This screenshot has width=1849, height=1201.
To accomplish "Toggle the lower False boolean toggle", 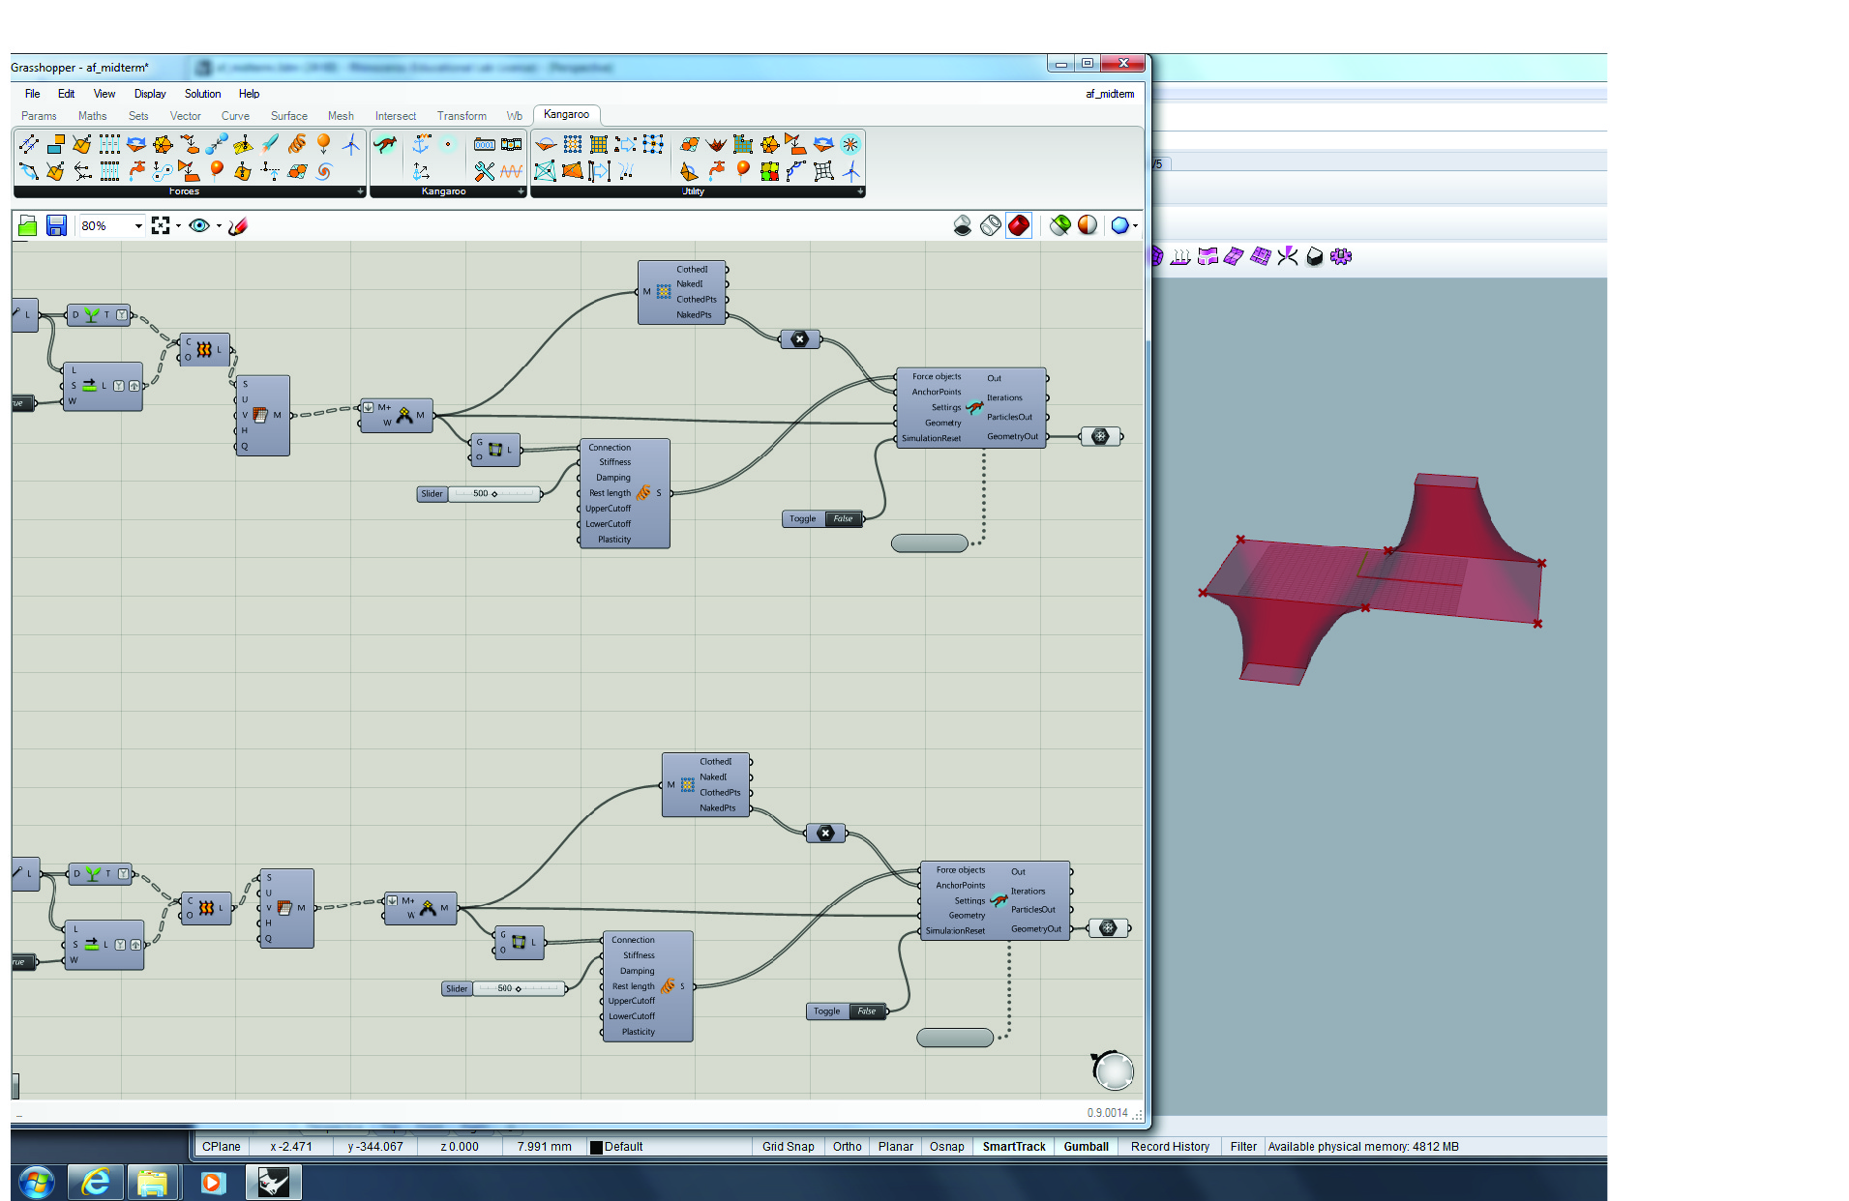I will pyautogui.click(x=867, y=1011).
